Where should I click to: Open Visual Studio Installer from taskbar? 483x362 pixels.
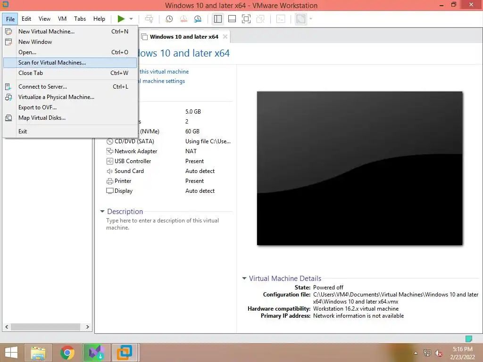click(x=96, y=353)
